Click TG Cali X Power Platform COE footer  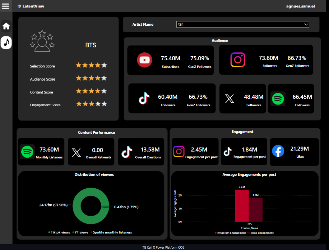[x=163, y=247]
